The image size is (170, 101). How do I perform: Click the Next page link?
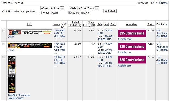pos(164,3)
